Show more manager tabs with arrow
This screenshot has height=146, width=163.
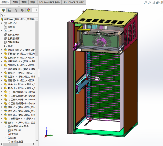[x=37, y=10]
